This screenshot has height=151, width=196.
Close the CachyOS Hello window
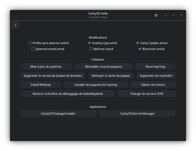coord(182,15)
